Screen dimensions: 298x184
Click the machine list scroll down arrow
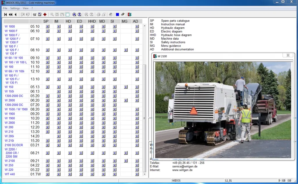coord(144,174)
